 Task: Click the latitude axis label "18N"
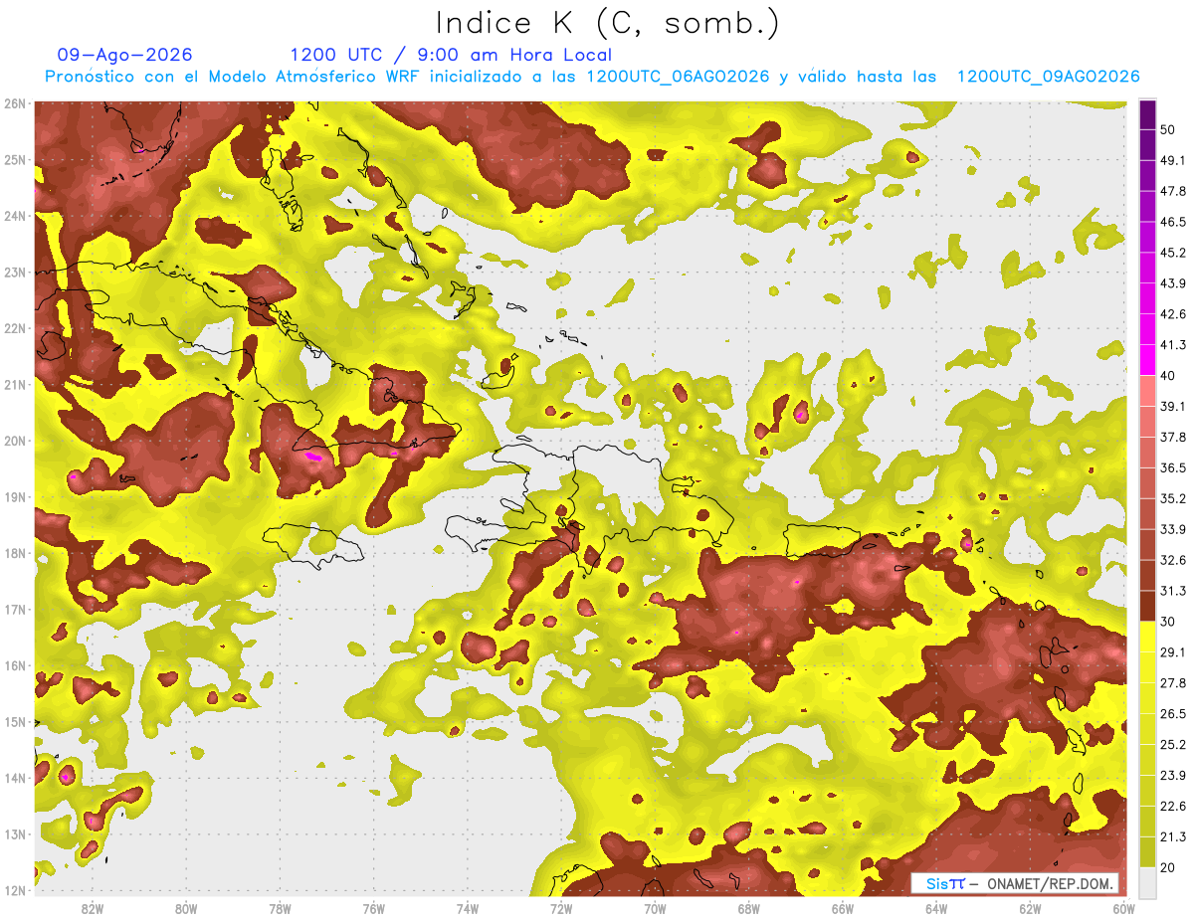click(15, 553)
